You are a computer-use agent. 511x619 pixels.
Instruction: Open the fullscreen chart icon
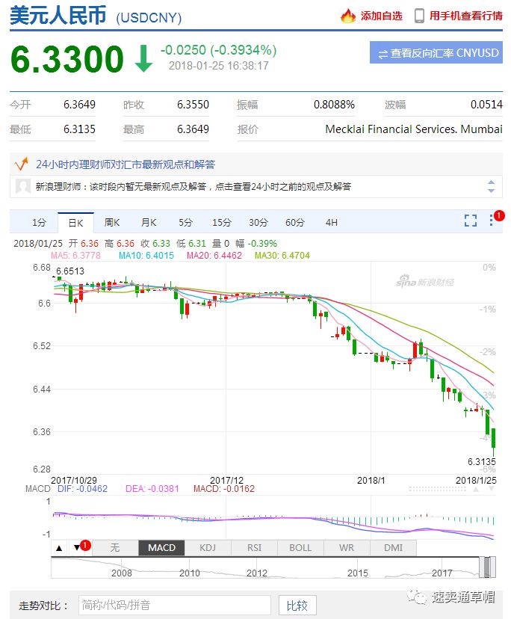pos(470,221)
